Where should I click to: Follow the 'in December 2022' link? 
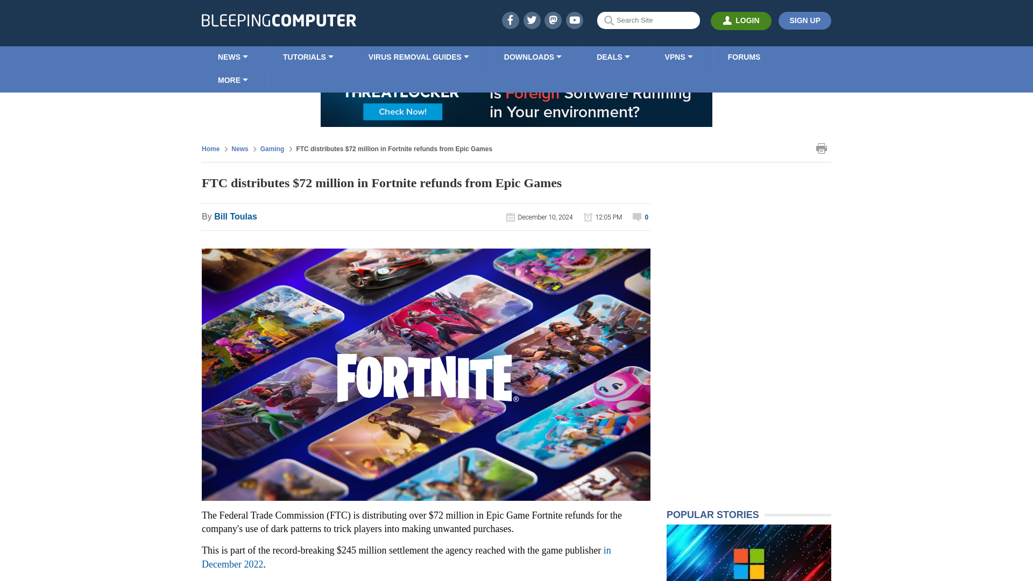[x=406, y=557]
